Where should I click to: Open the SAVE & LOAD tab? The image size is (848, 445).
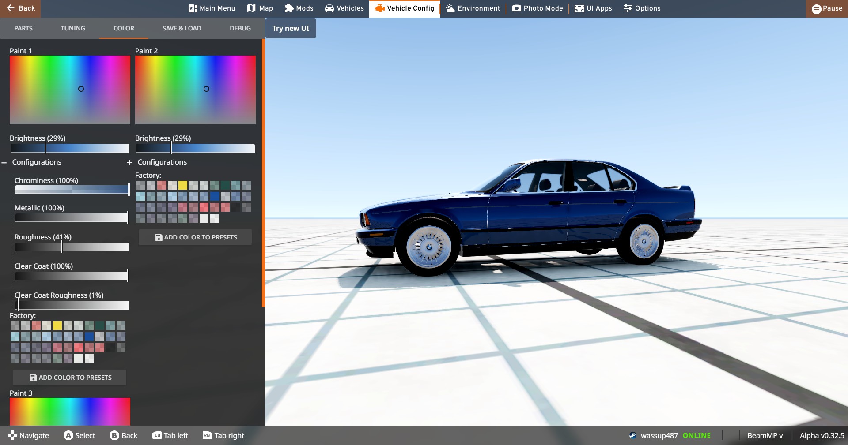click(182, 28)
